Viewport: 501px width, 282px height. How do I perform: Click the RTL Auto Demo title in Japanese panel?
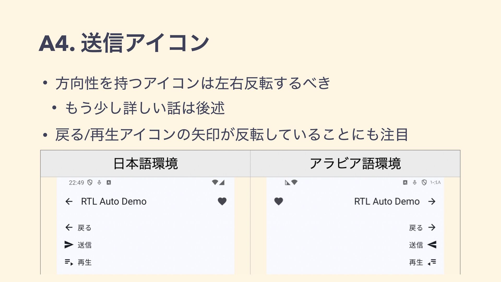click(114, 201)
